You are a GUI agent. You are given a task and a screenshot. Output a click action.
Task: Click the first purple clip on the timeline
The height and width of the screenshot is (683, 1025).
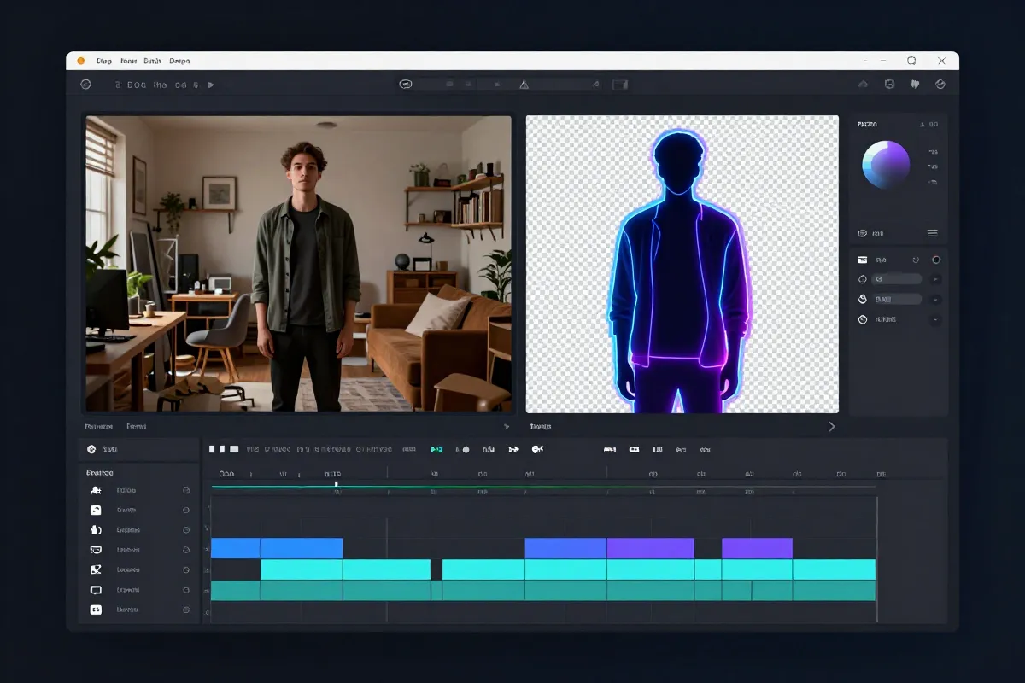click(x=649, y=548)
